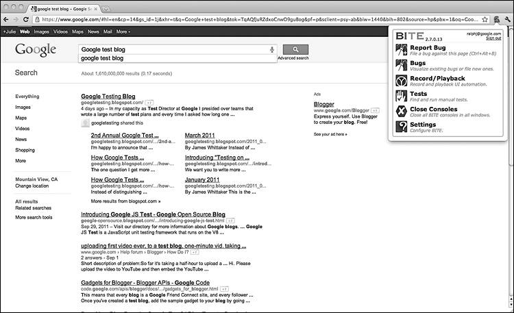Select Mail in the top bar

(x=108, y=32)
